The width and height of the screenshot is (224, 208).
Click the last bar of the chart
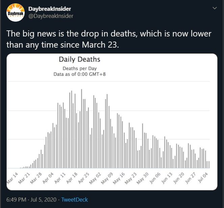[209, 164]
